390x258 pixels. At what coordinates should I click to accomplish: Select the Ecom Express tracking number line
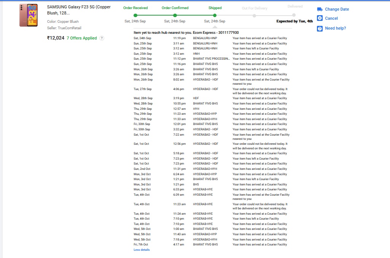click(186, 33)
